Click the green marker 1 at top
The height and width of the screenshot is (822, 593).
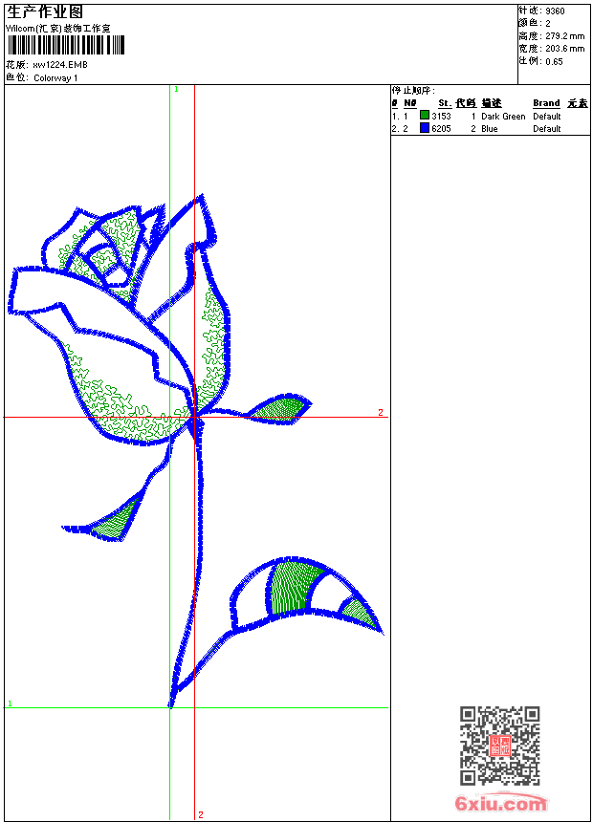pos(176,89)
